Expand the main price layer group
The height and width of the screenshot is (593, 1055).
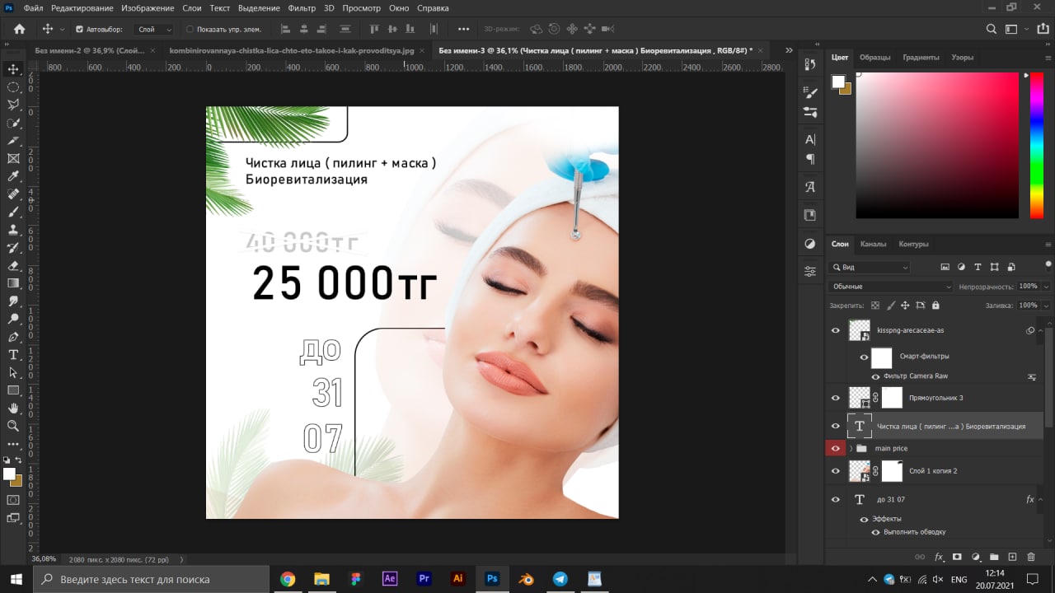pyautogui.click(x=851, y=449)
